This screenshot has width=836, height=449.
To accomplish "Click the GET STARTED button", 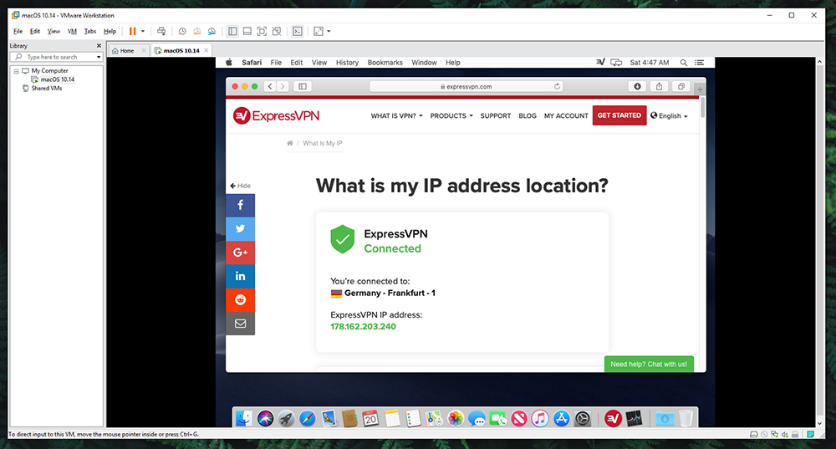I will (619, 115).
